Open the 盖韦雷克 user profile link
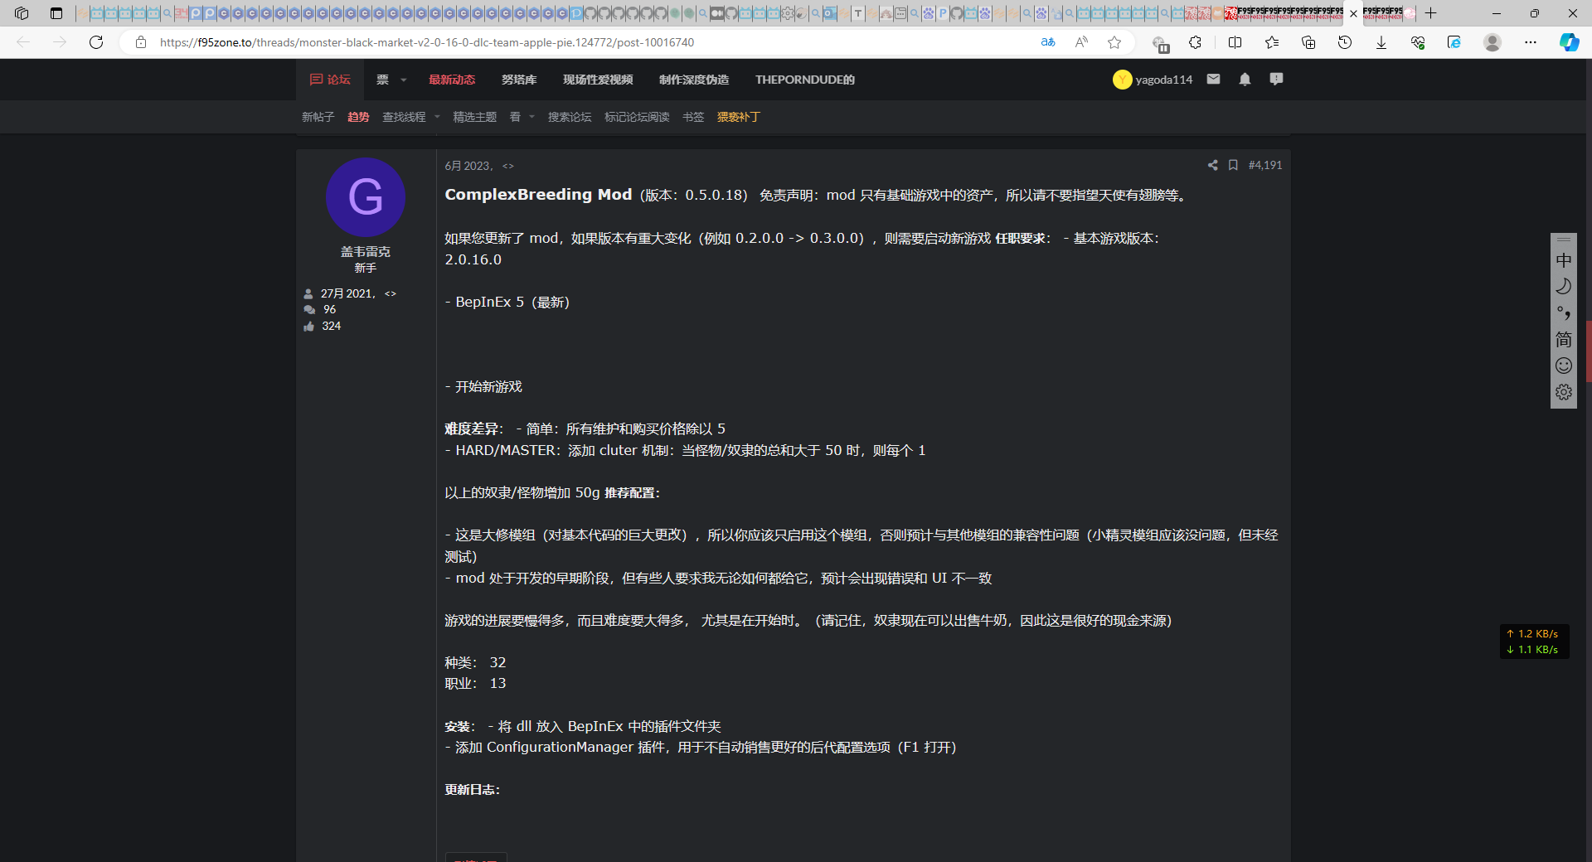 365,251
